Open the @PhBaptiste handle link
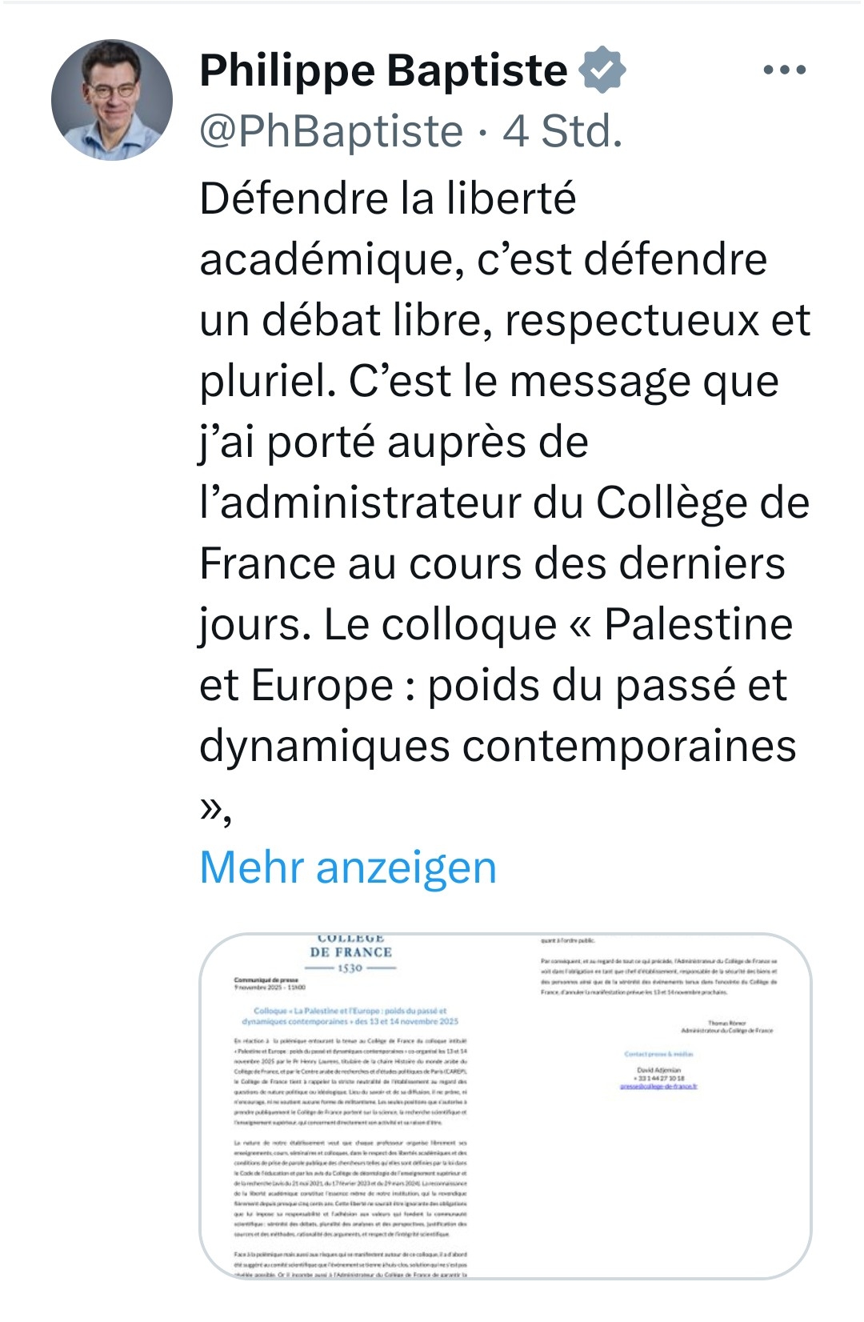This screenshot has height=1322, width=864. (x=331, y=131)
